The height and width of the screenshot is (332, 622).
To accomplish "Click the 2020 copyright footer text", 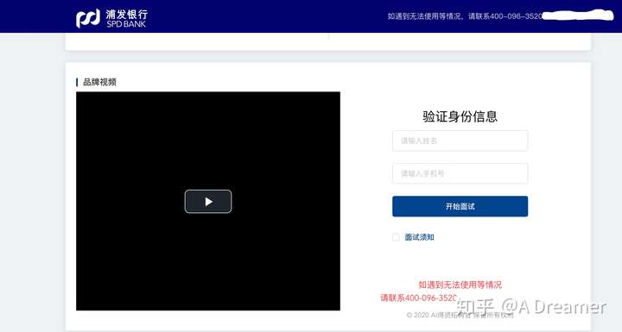I will [x=460, y=315].
